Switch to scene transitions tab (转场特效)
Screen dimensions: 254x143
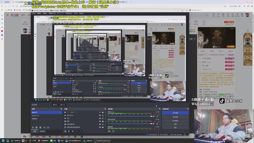(x=43, y=131)
